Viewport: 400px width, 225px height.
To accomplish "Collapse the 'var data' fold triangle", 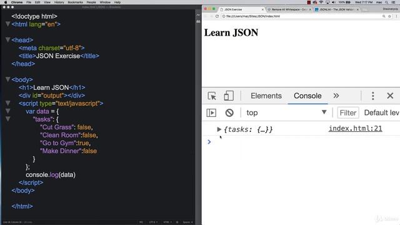I will point(8,111).
